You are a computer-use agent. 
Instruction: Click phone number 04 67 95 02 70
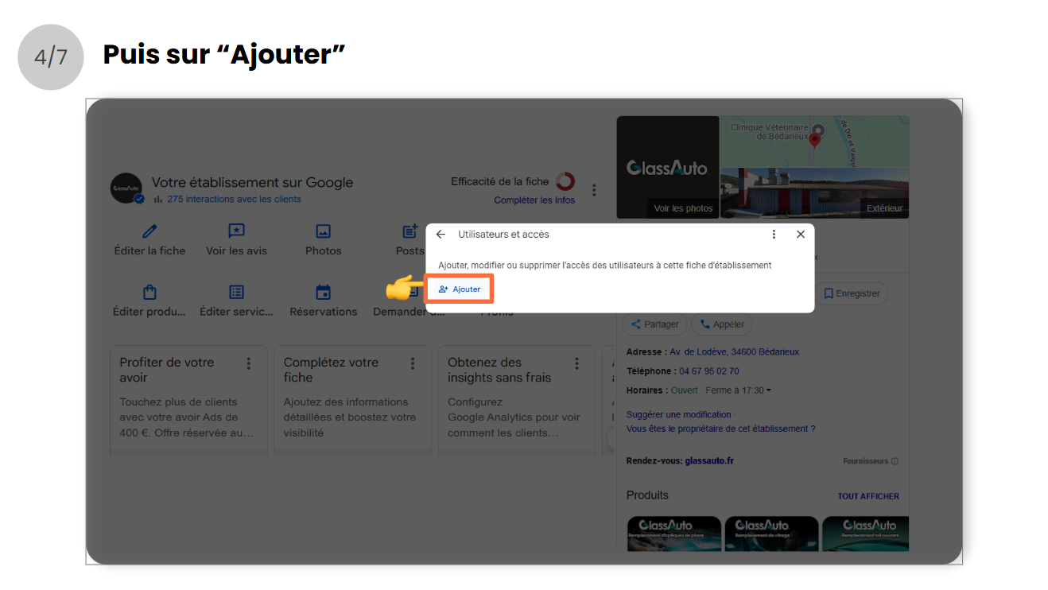[x=709, y=371]
